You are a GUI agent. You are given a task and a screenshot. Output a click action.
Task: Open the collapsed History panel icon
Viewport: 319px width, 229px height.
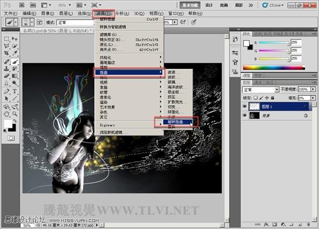tap(235, 39)
